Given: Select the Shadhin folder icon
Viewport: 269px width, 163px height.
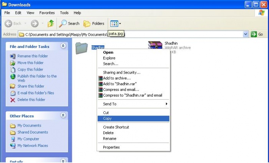Looking at the screenshot, I should point(81,48).
